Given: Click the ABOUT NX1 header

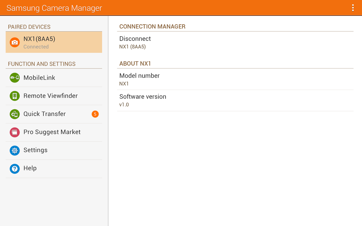Looking at the screenshot, I should [135, 64].
